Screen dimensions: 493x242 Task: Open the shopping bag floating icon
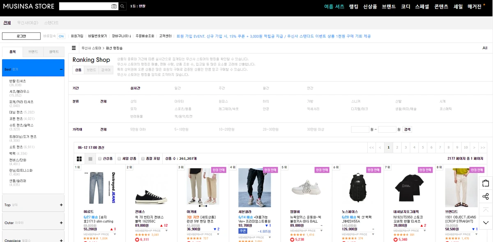pos(486,183)
